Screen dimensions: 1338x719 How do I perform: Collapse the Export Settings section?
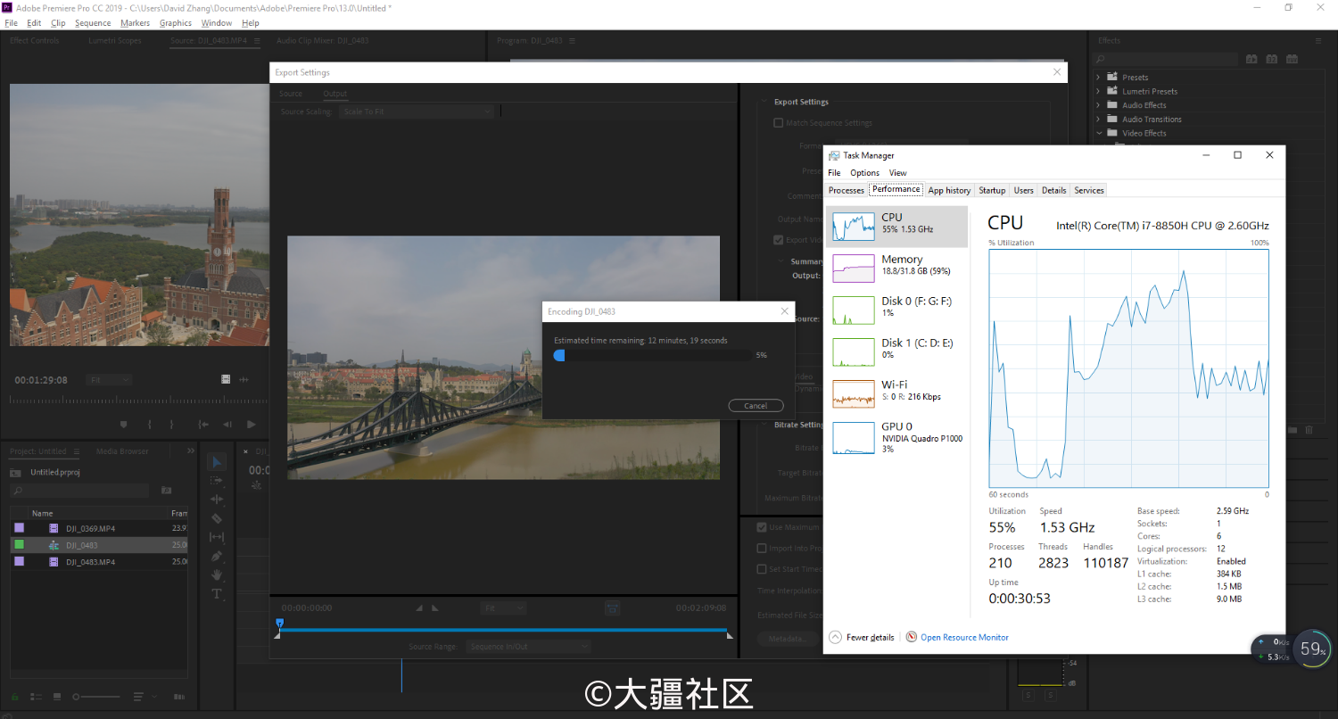[x=764, y=102]
